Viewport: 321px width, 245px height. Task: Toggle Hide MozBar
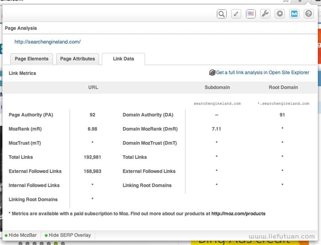pyautogui.click(x=21, y=235)
